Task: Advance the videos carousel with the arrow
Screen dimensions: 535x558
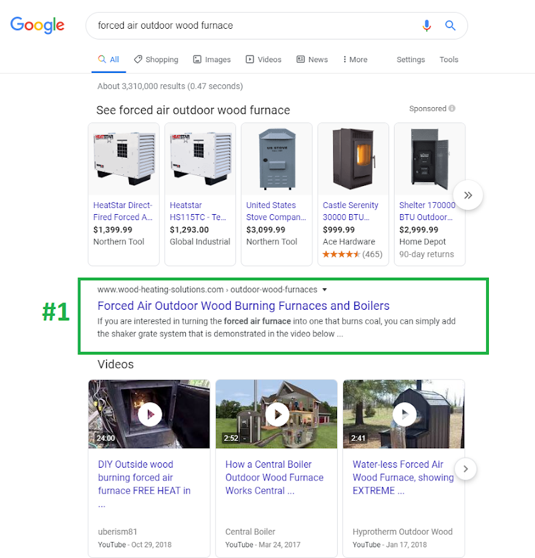Action: (465, 468)
